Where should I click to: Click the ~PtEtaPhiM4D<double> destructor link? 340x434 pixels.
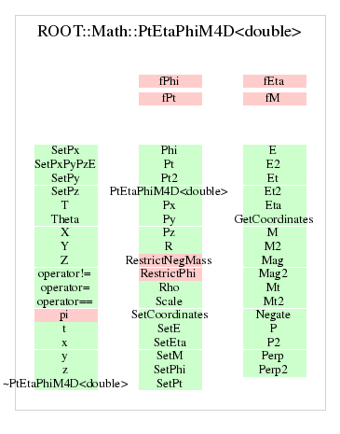click(65, 384)
